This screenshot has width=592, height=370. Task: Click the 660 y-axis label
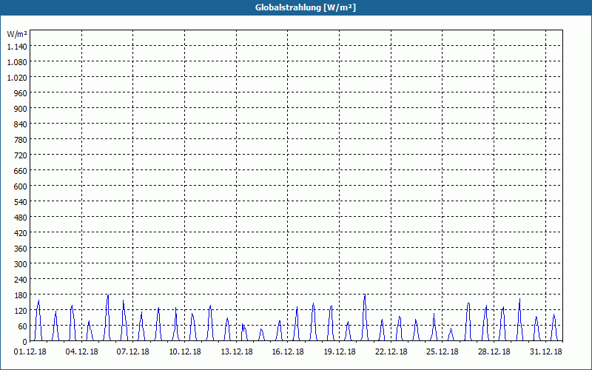pyautogui.click(x=21, y=171)
